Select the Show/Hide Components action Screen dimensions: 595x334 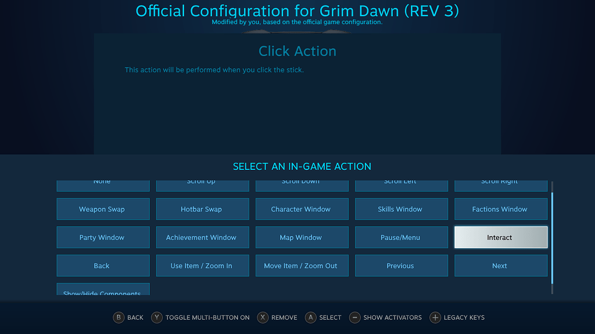tap(103, 292)
